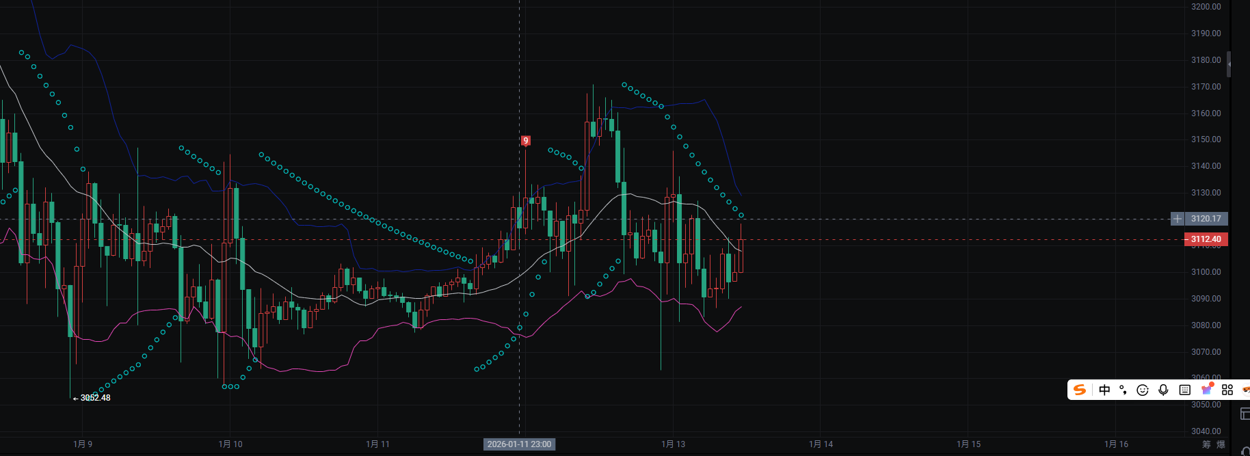The image size is (1250, 456).
Task: Click the crosshair price label 3120.17
Action: [1206, 219]
